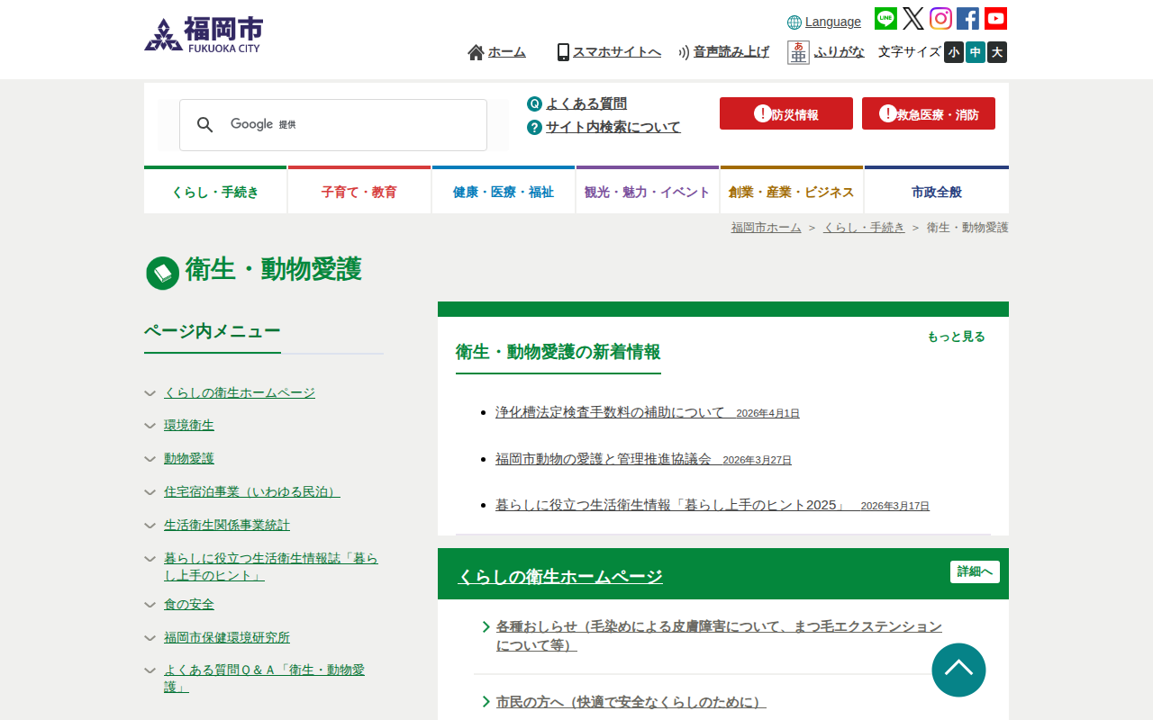1153x720 pixels.
Task: Click the Google site search field
Action: [x=333, y=125]
